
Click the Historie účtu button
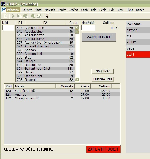pos(102,79)
